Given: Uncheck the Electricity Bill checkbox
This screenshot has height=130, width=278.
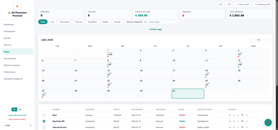Looking at the screenshot, I should [44, 121].
